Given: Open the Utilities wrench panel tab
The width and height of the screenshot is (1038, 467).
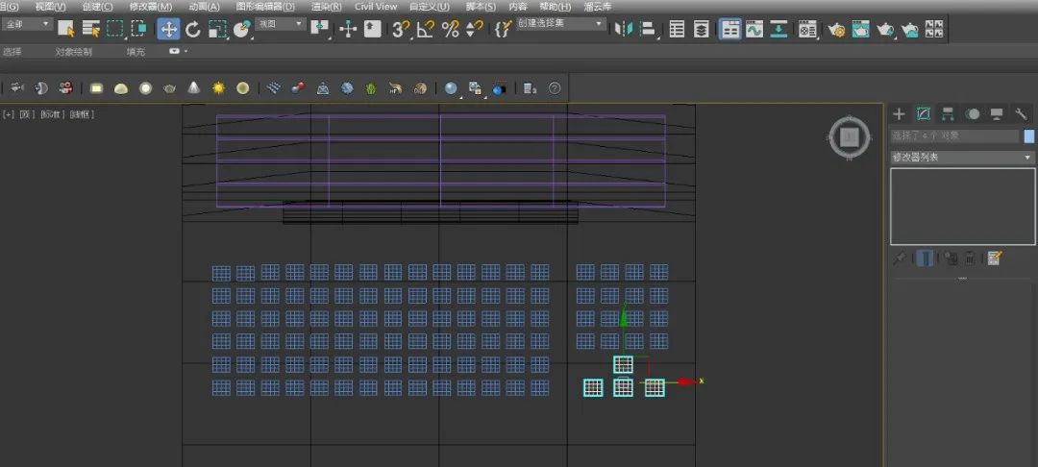Looking at the screenshot, I should tap(1021, 113).
